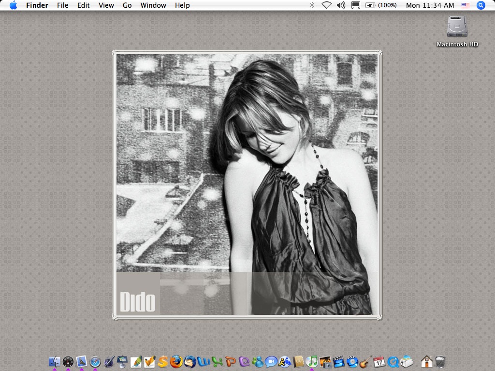The height and width of the screenshot is (371, 495).
Task: Click the Bluetooth status icon
Action: pos(312,5)
